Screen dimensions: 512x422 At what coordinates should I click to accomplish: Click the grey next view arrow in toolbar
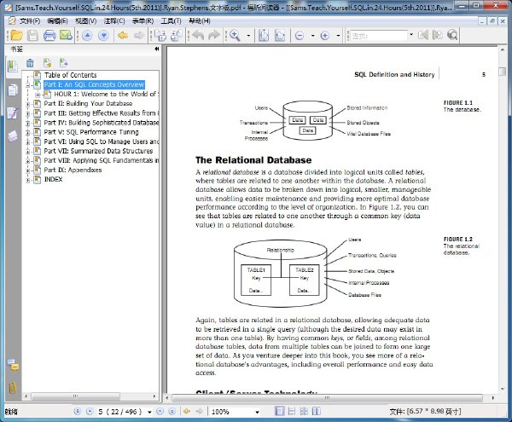pyautogui.click(x=139, y=35)
